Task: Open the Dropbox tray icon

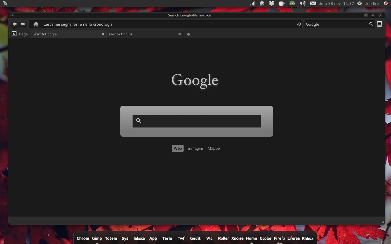Action: point(272,3)
